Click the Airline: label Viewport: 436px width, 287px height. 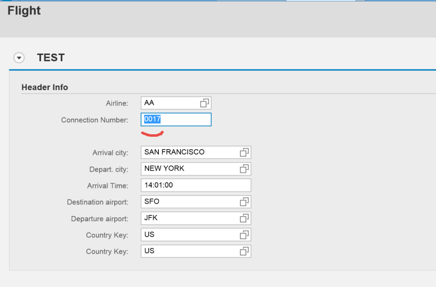pos(117,103)
